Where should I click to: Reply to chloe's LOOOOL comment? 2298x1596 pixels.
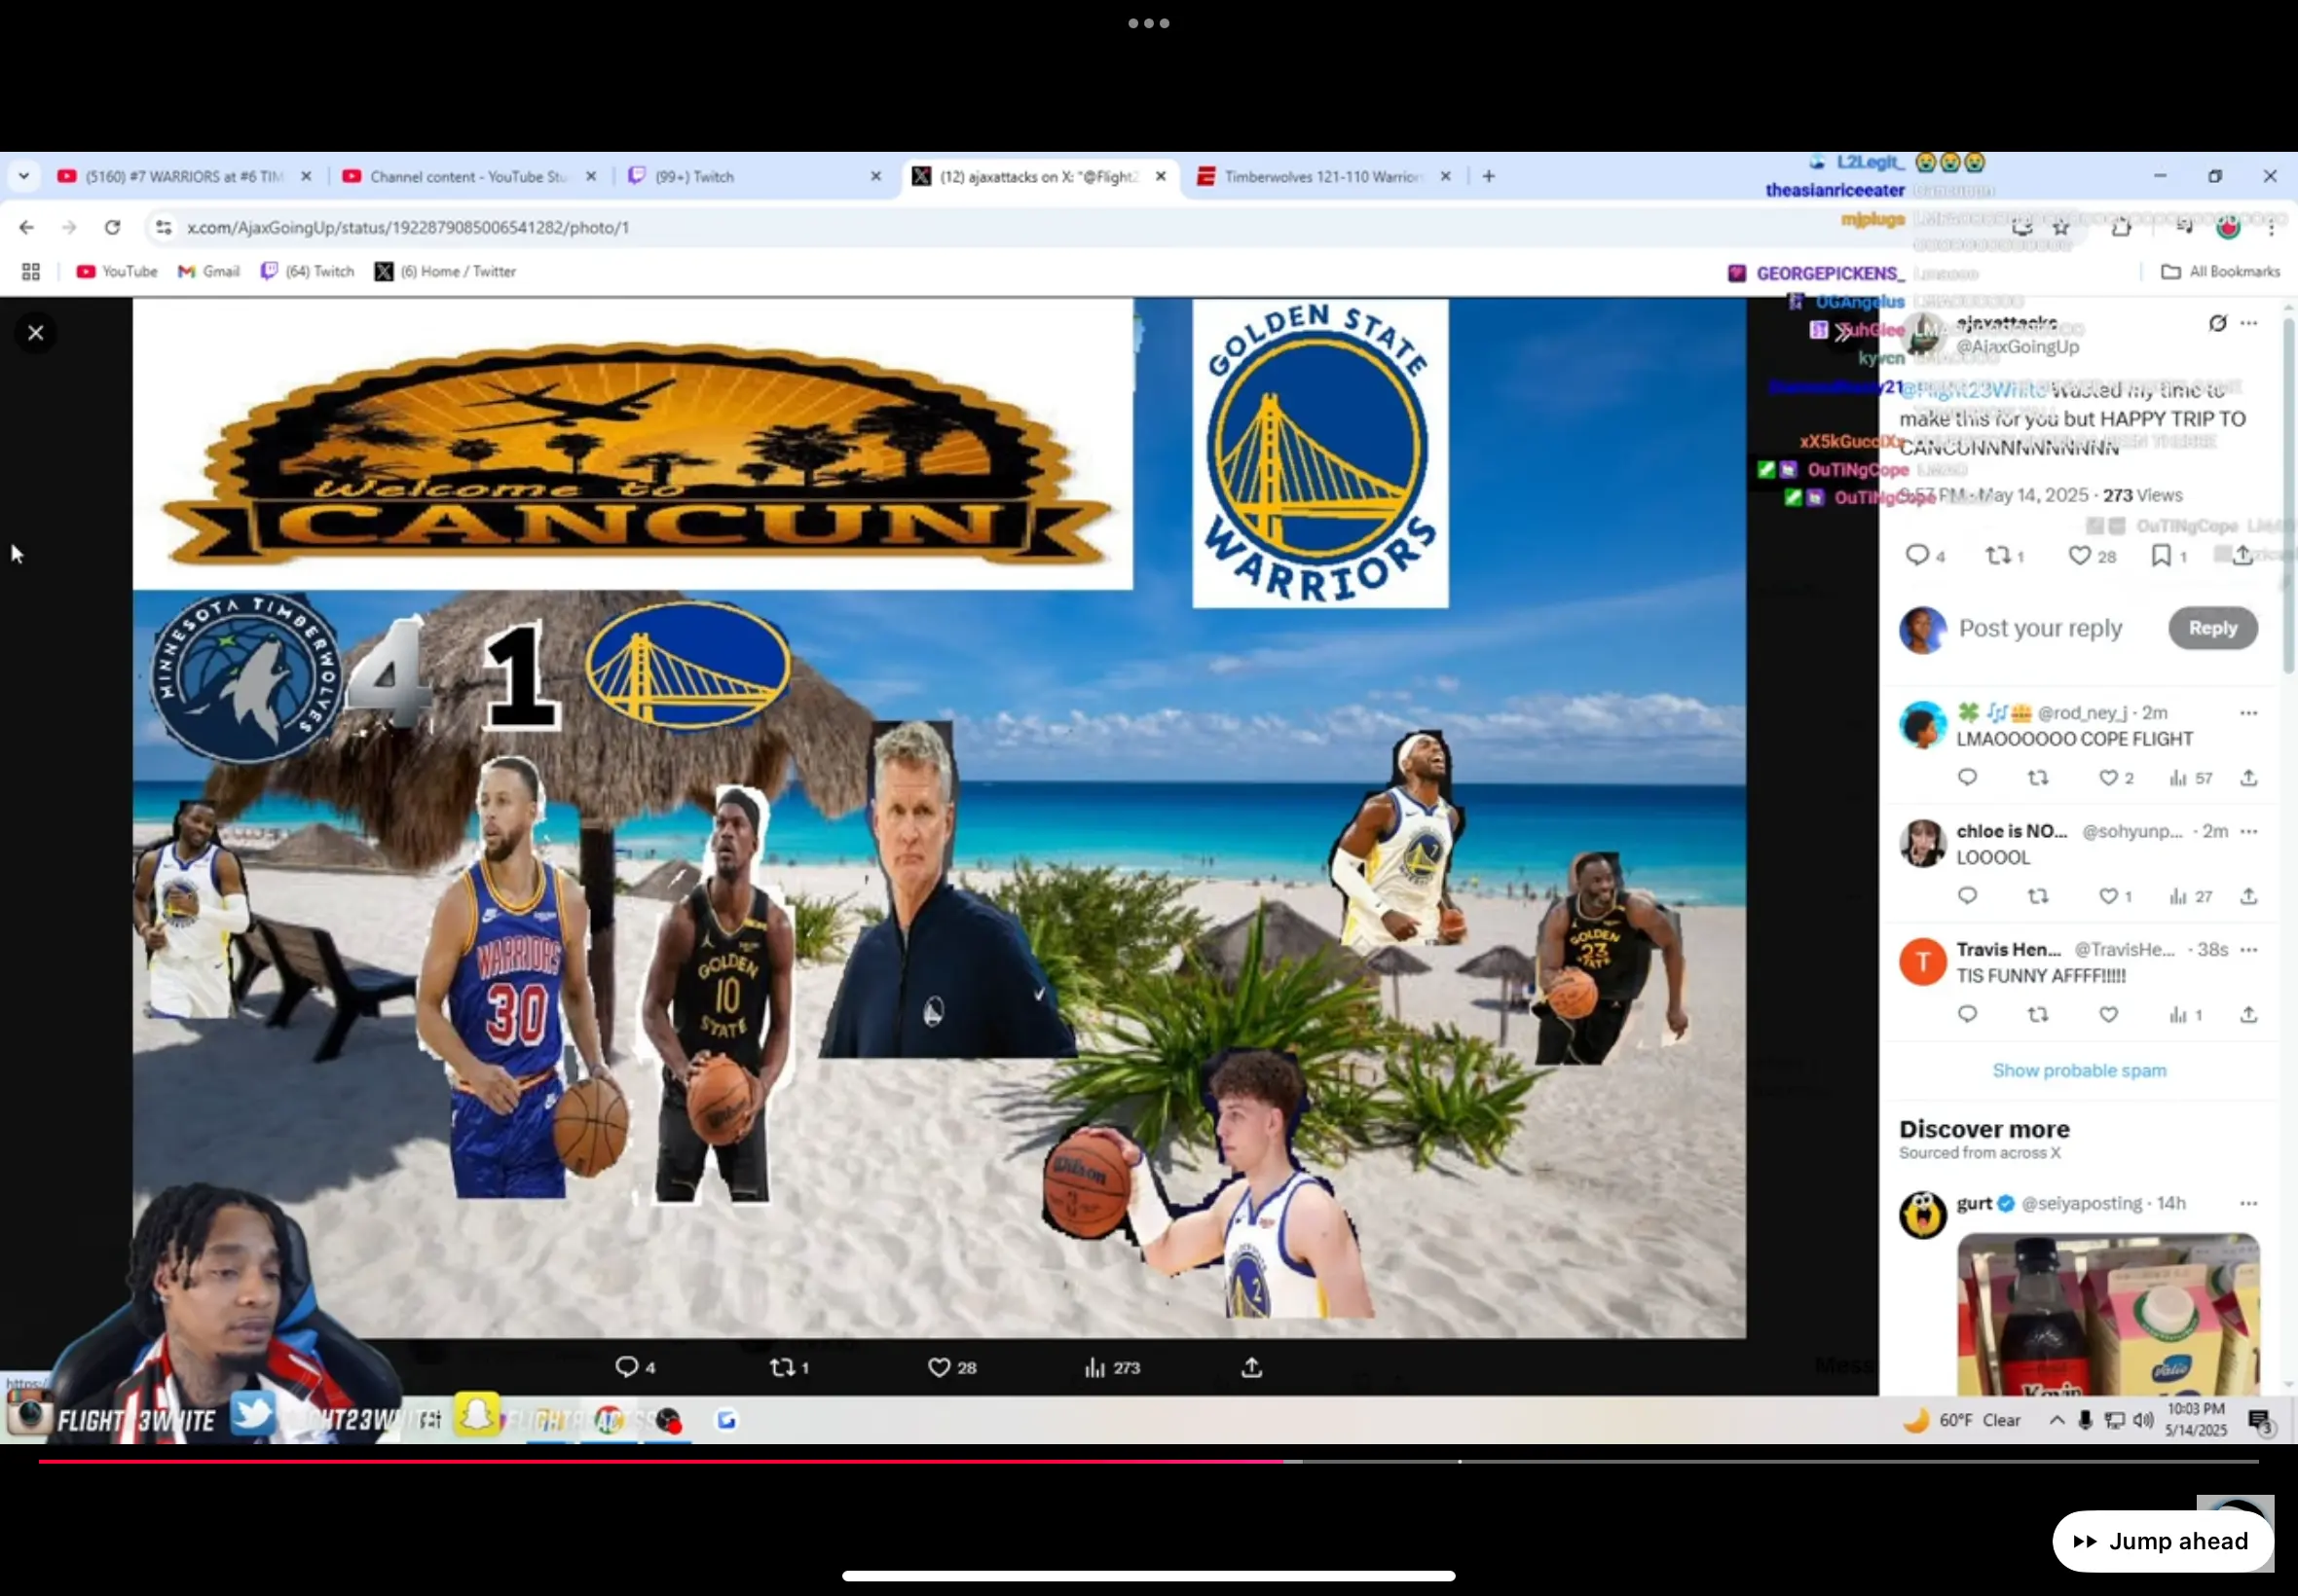[x=1967, y=897]
